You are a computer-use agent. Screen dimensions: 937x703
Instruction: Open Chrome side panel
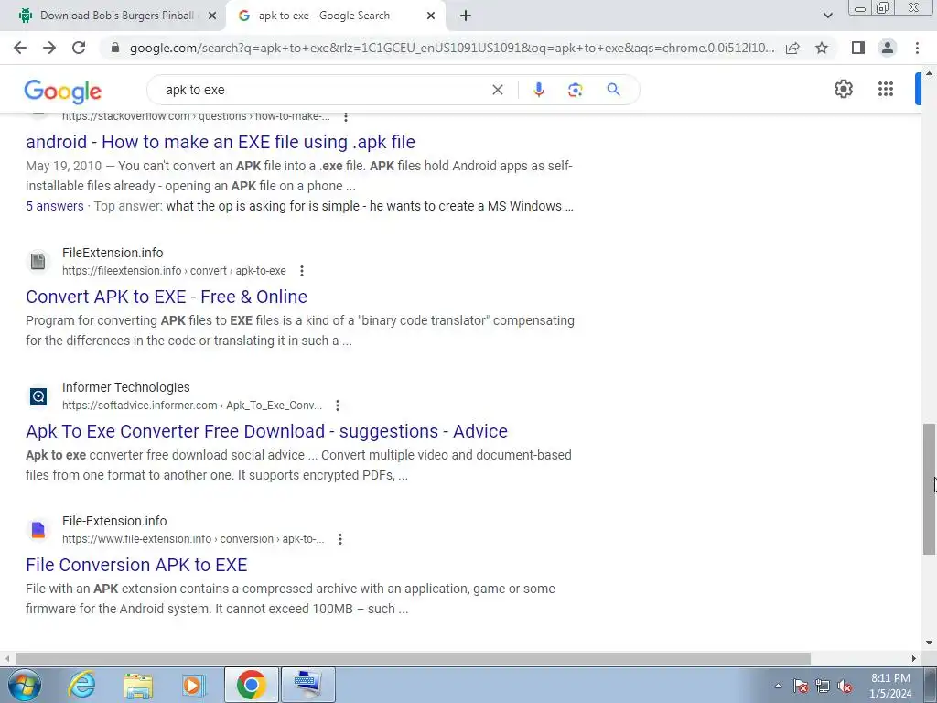[858, 48]
